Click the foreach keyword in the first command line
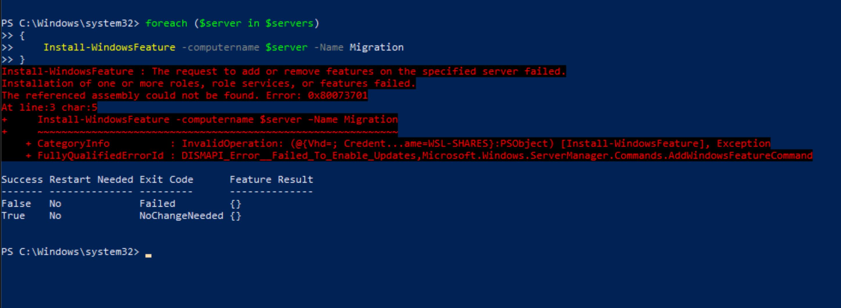Image resolution: width=841 pixels, height=308 pixels. pyautogui.click(x=166, y=24)
